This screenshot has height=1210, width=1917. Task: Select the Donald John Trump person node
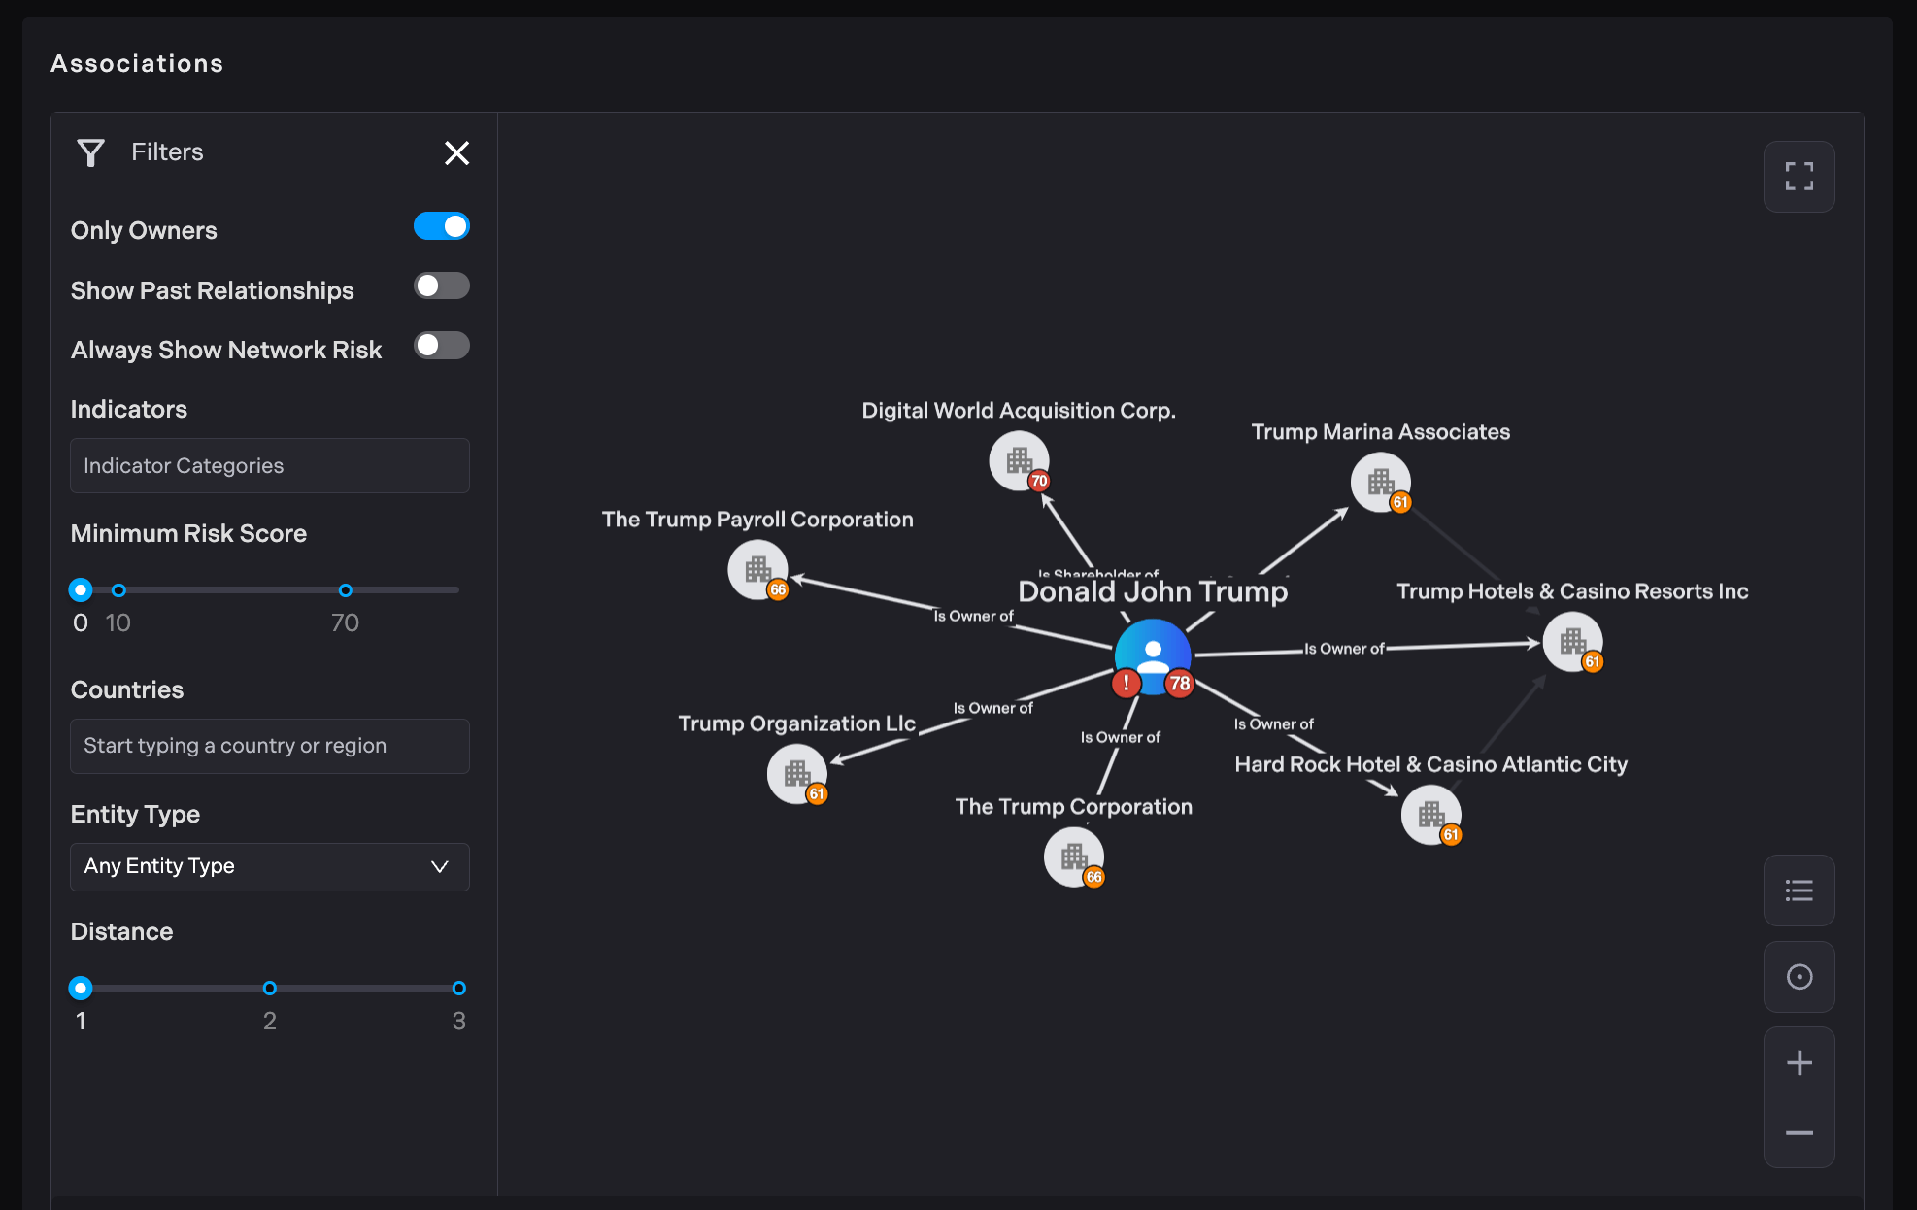click(1153, 653)
